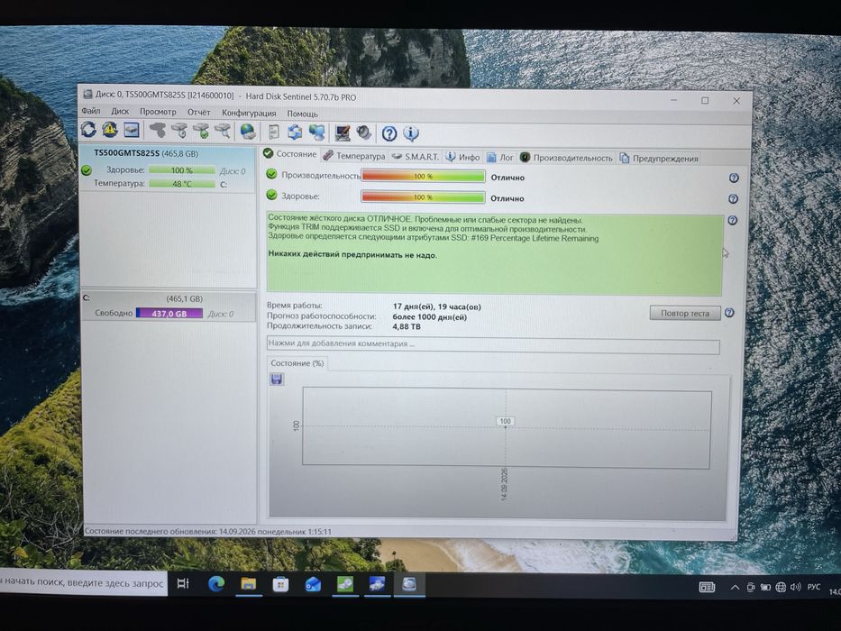
Task: Click the Температура 48 °C bar in left panel
Action: point(182,184)
